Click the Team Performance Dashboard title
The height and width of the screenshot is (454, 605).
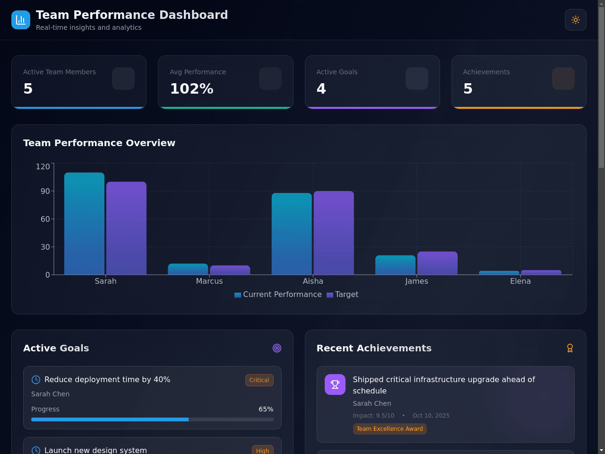coord(132,15)
